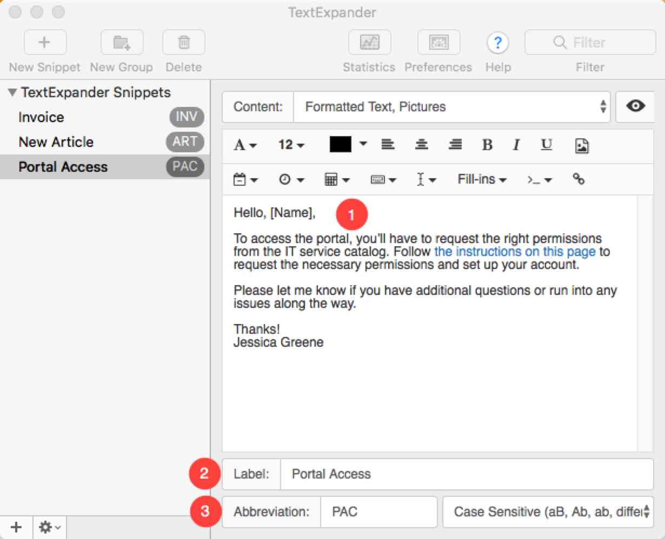
Task: Select the New Article snippet
Action: point(56,142)
